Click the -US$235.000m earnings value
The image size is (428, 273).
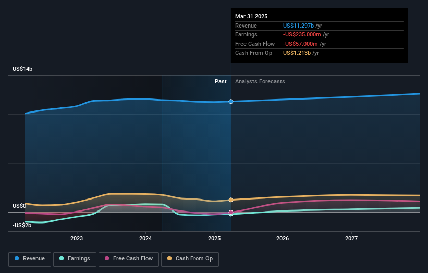(x=302, y=34)
